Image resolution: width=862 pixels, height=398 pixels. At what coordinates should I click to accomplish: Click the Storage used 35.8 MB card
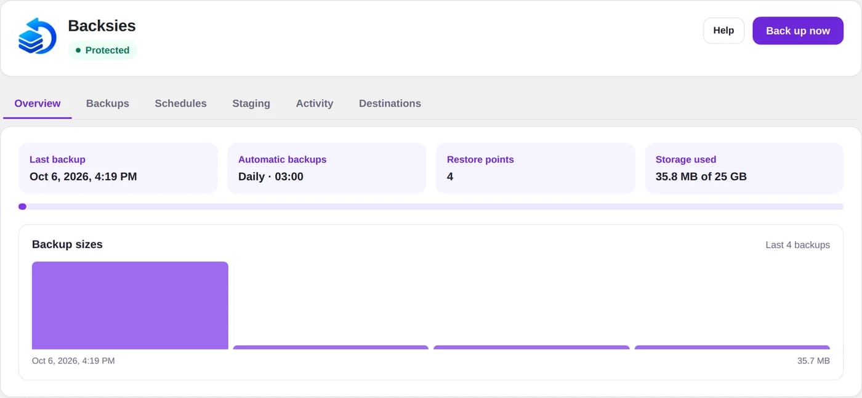coord(744,168)
